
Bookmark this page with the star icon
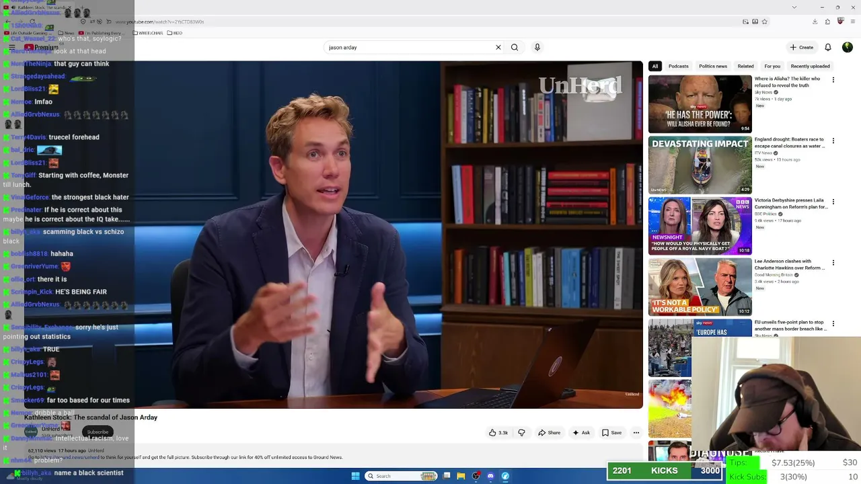click(x=765, y=22)
